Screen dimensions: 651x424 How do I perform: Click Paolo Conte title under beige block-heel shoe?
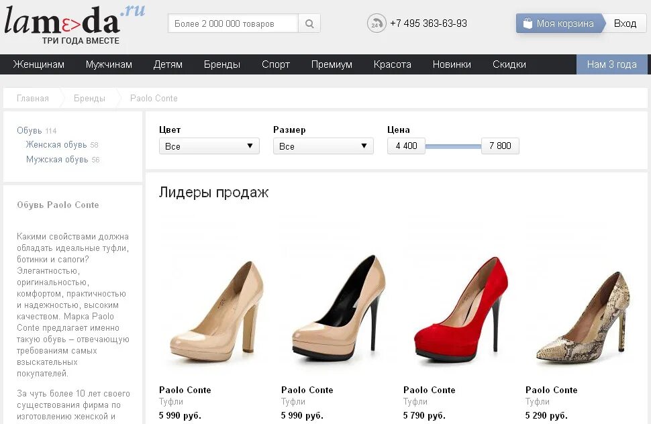[x=185, y=390]
